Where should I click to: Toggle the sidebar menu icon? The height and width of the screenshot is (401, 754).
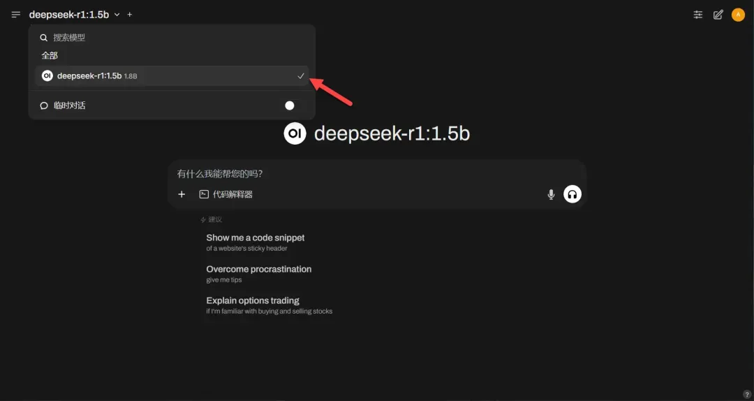[x=16, y=15]
